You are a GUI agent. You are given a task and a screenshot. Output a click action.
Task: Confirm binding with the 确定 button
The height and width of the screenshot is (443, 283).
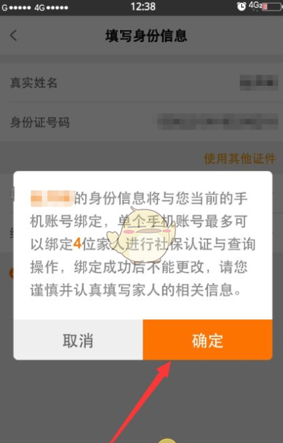click(x=208, y=340)
